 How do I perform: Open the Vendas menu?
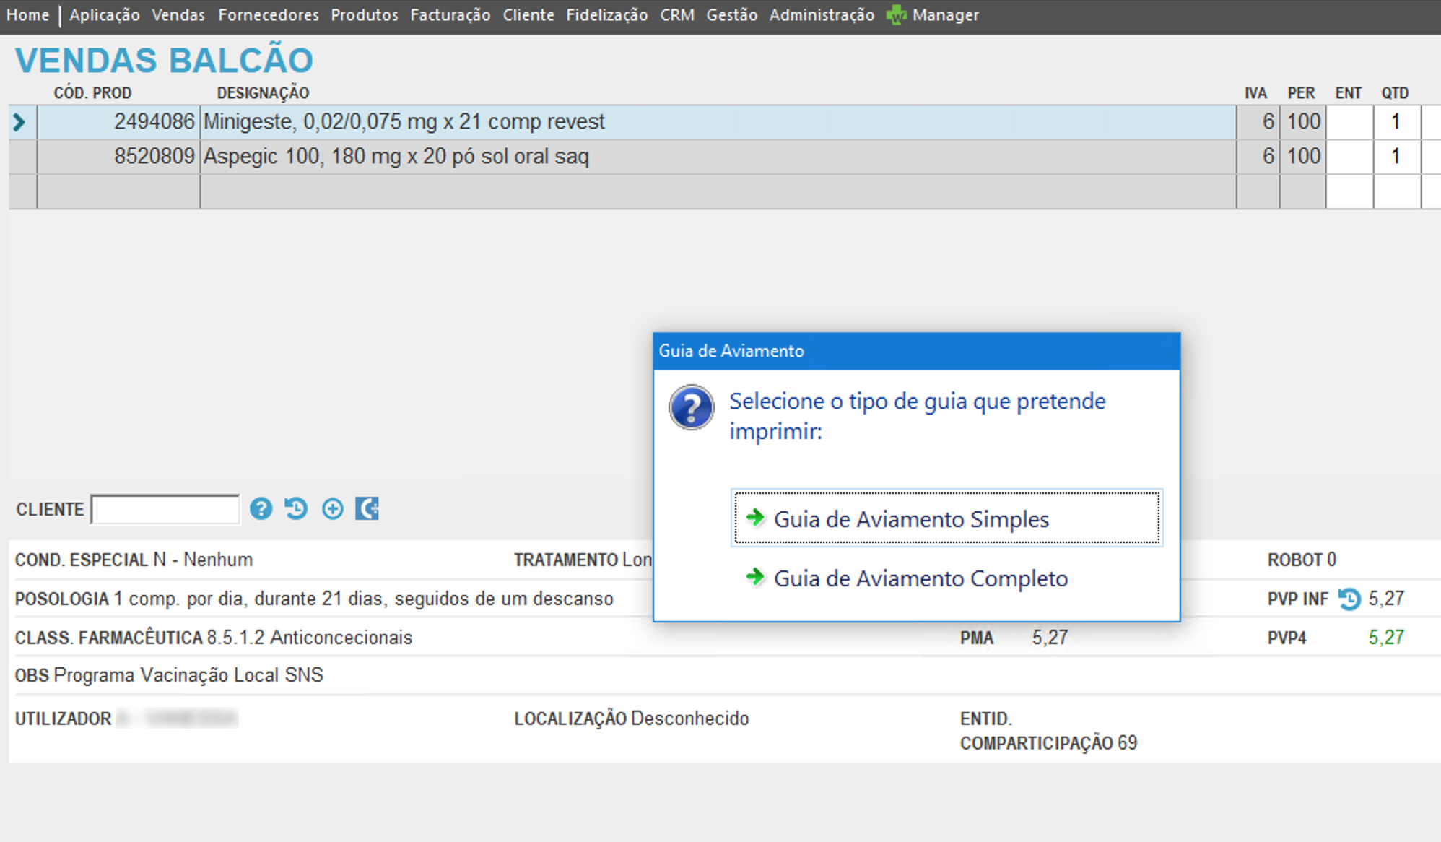click(x=178, y=15)
